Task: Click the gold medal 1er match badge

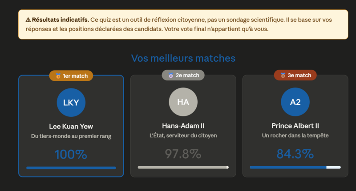Action: (x=71, y=76)
